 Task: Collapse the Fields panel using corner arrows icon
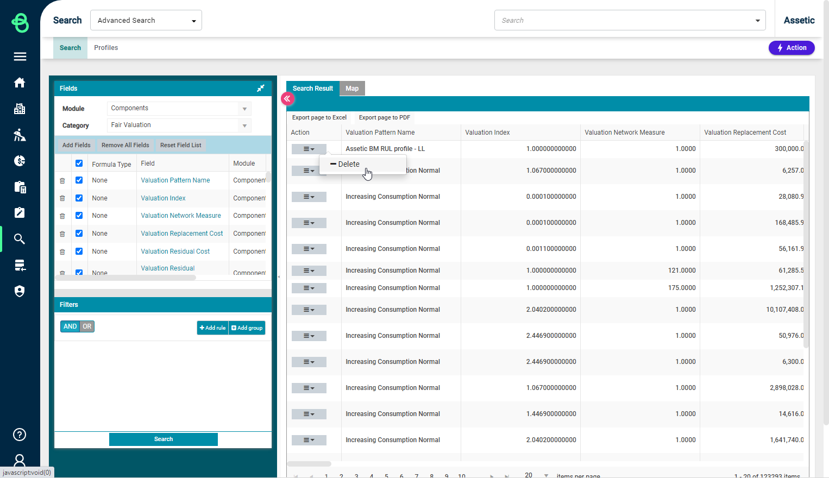pos(261,88)
